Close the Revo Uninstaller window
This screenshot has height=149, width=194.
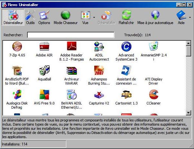pyautogui.click(x=190, y=5)
